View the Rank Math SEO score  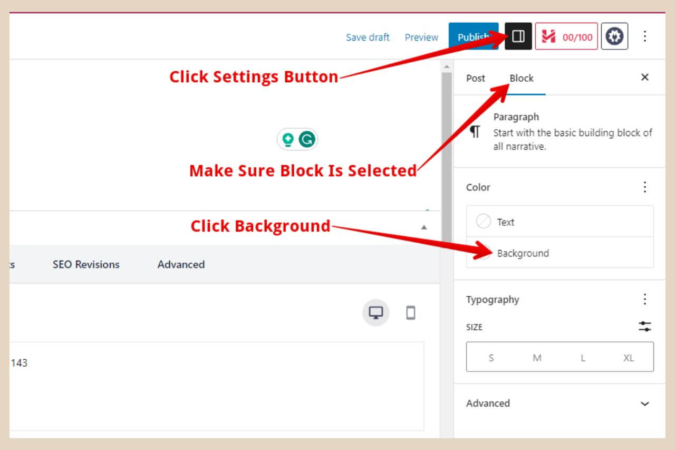coord(566,36)
